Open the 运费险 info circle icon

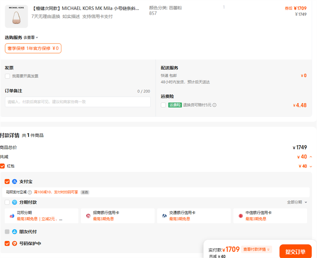214,105
